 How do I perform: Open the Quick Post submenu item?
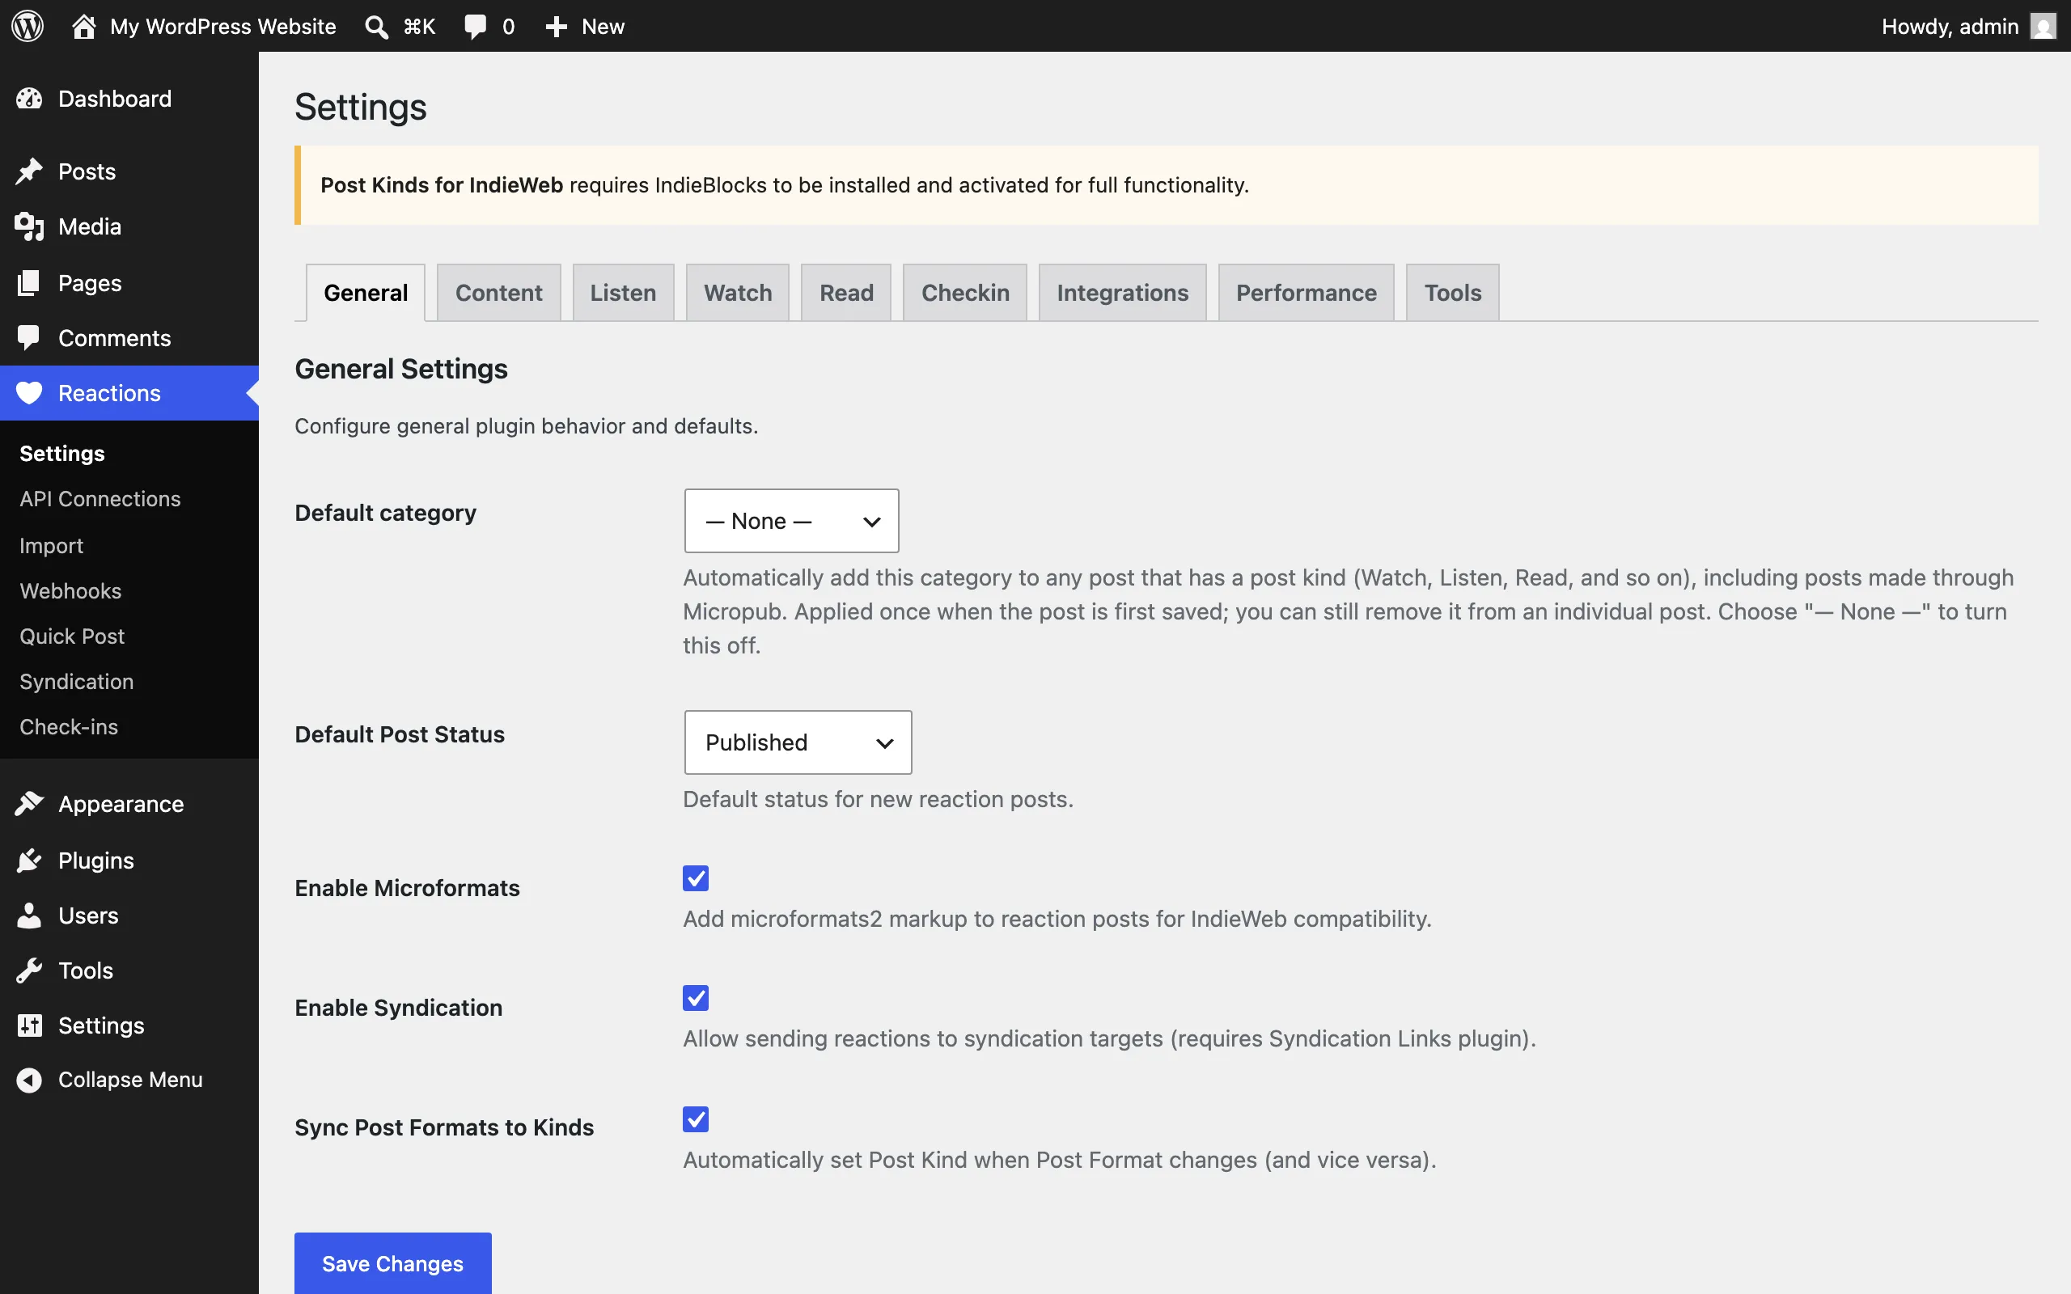point(72,636)
